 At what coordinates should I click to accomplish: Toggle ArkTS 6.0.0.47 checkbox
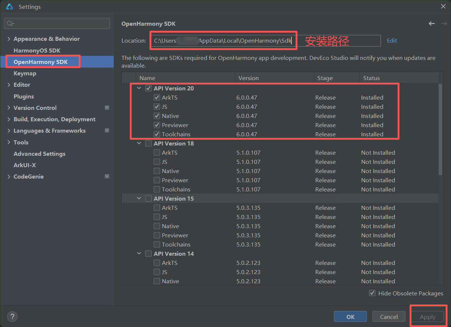point(157,97)
